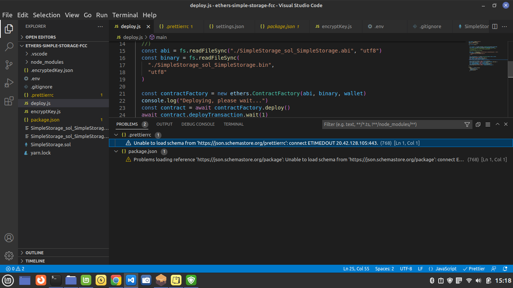Image resolution: width=513 pixels, height=288 pixels.
Task: Change indentation Spaces: 2
Action: [x=385, y=269]
